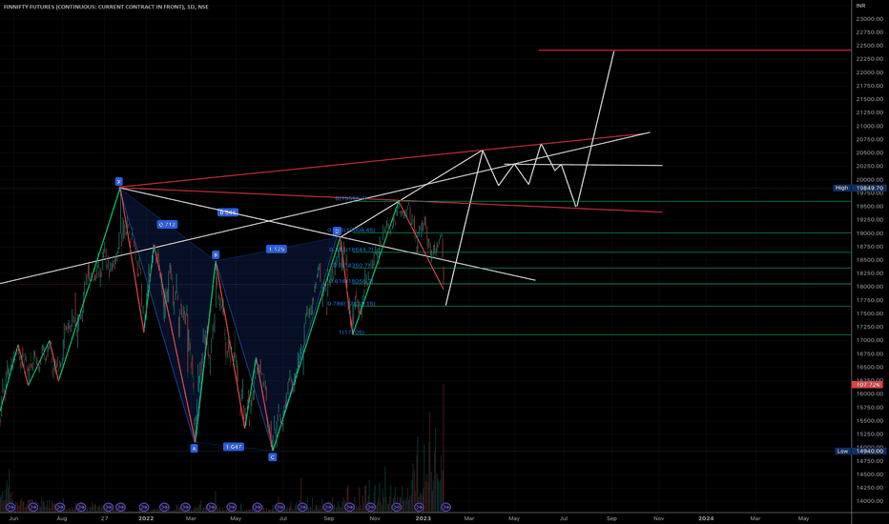Image resolution: width=889 pixels, height=524 pixels.
Task: Click the Low 14940.00 price label
Action: 860,452
